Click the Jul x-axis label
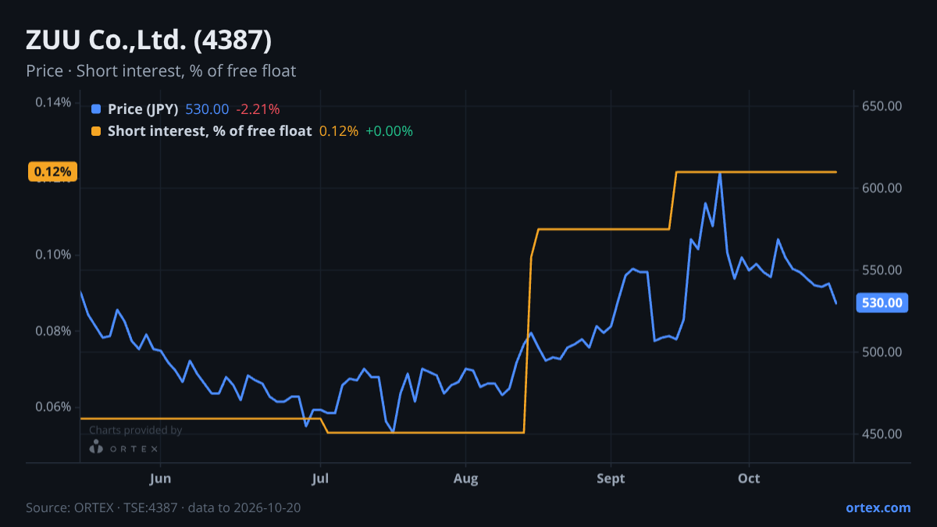 320,479
